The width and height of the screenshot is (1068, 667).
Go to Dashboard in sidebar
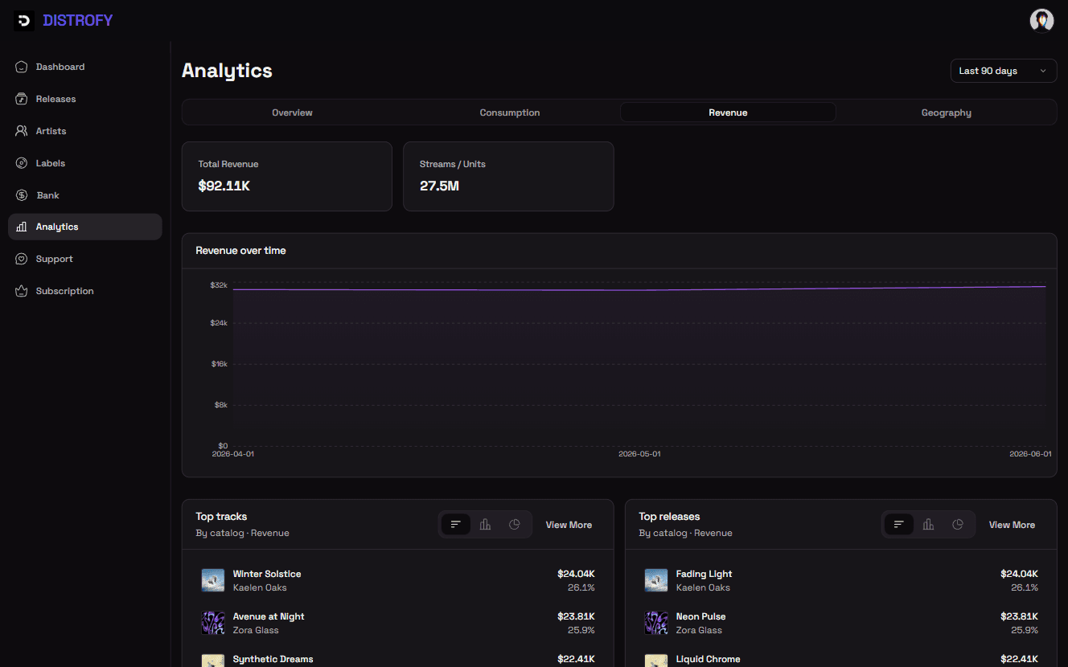coord(84,67)
